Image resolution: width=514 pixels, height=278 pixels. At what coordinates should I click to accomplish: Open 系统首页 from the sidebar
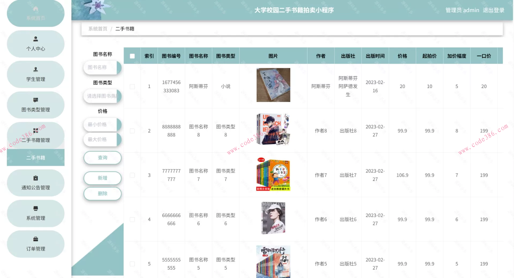pyautogui.click(x=35, y=13)
